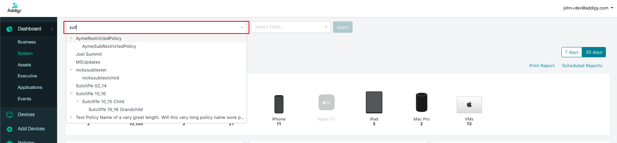Collapse the nickssubtester tree node

pos(71,70)
